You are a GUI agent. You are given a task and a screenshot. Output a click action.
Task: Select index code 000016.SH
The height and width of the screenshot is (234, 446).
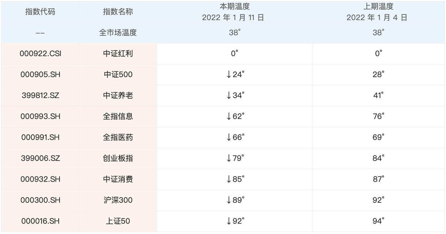pyautogui.click(x=40, y=221)
